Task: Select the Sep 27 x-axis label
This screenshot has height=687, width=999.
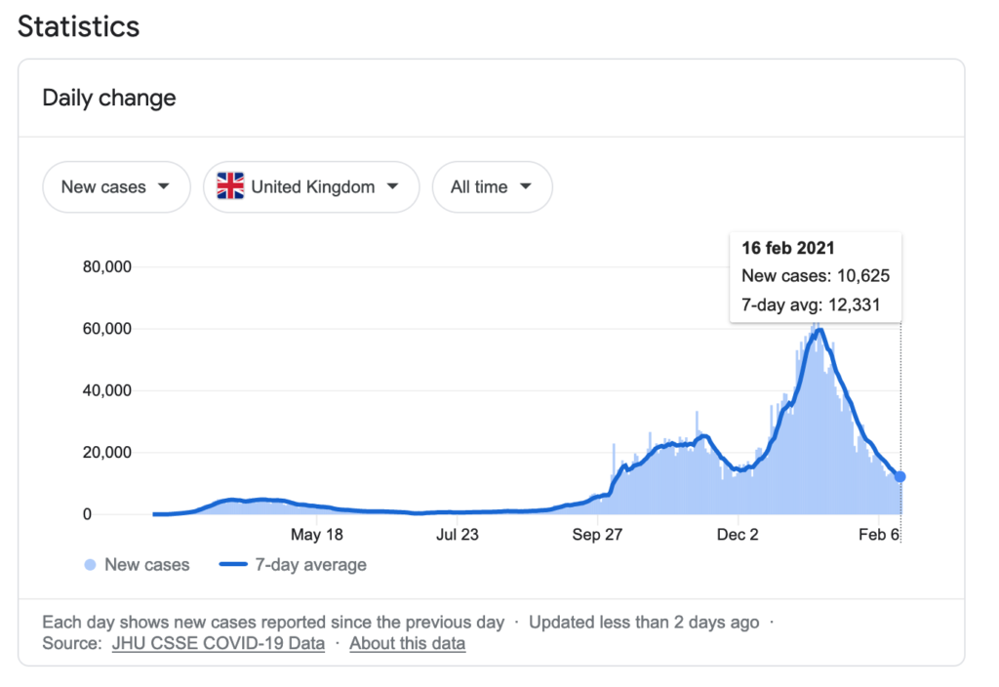Action: [x=597, y=535]
